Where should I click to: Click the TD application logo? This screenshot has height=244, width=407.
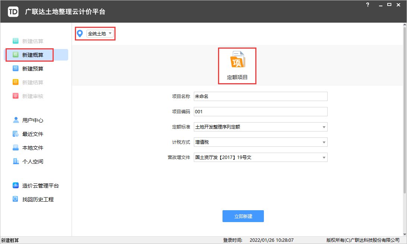(13, 12)
